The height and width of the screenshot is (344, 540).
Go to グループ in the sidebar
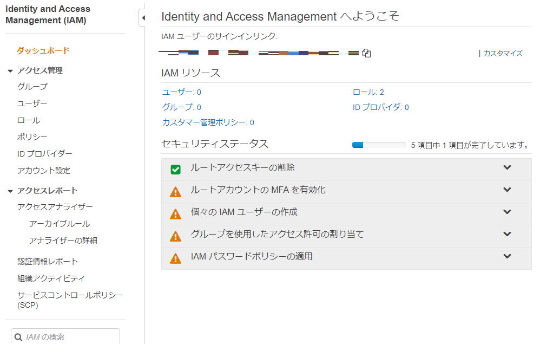[x=32, y=87]
